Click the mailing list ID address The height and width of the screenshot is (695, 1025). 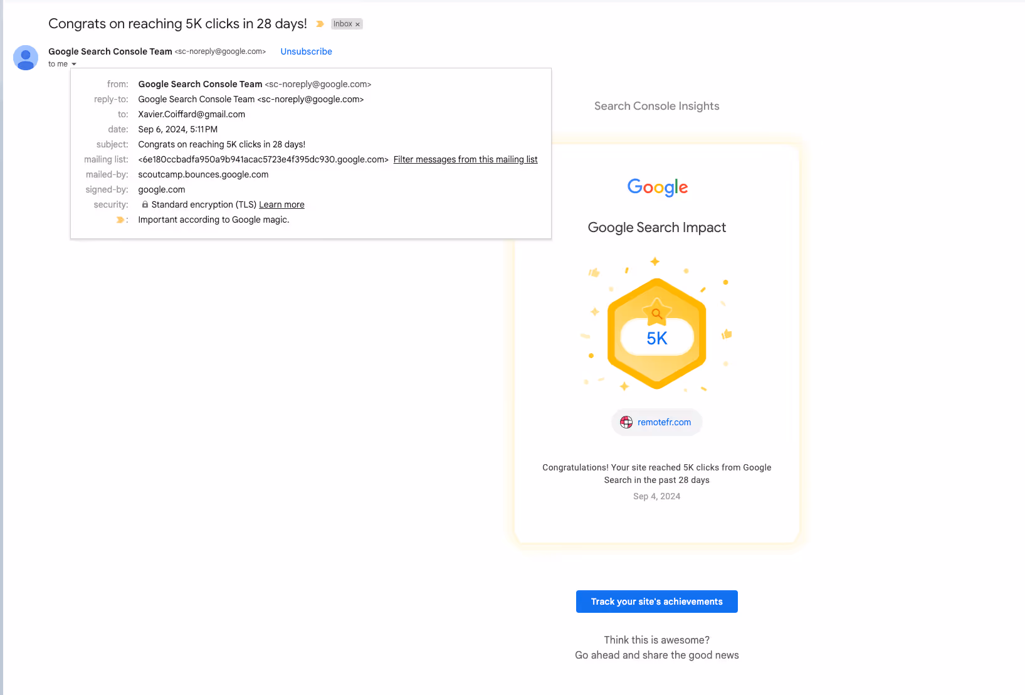coord(263,159)
